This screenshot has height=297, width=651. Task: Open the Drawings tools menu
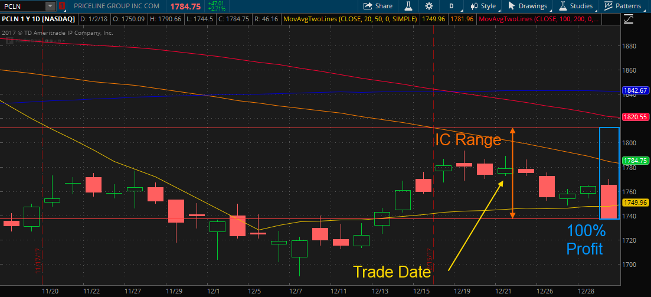(x=528, y=6)
